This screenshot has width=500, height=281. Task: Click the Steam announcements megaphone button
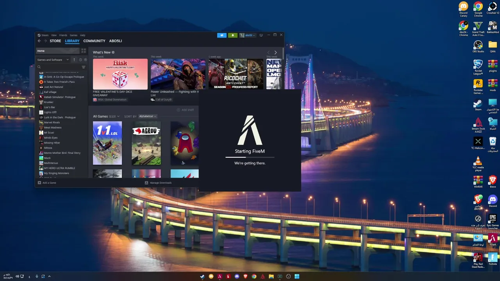[222, 35]
